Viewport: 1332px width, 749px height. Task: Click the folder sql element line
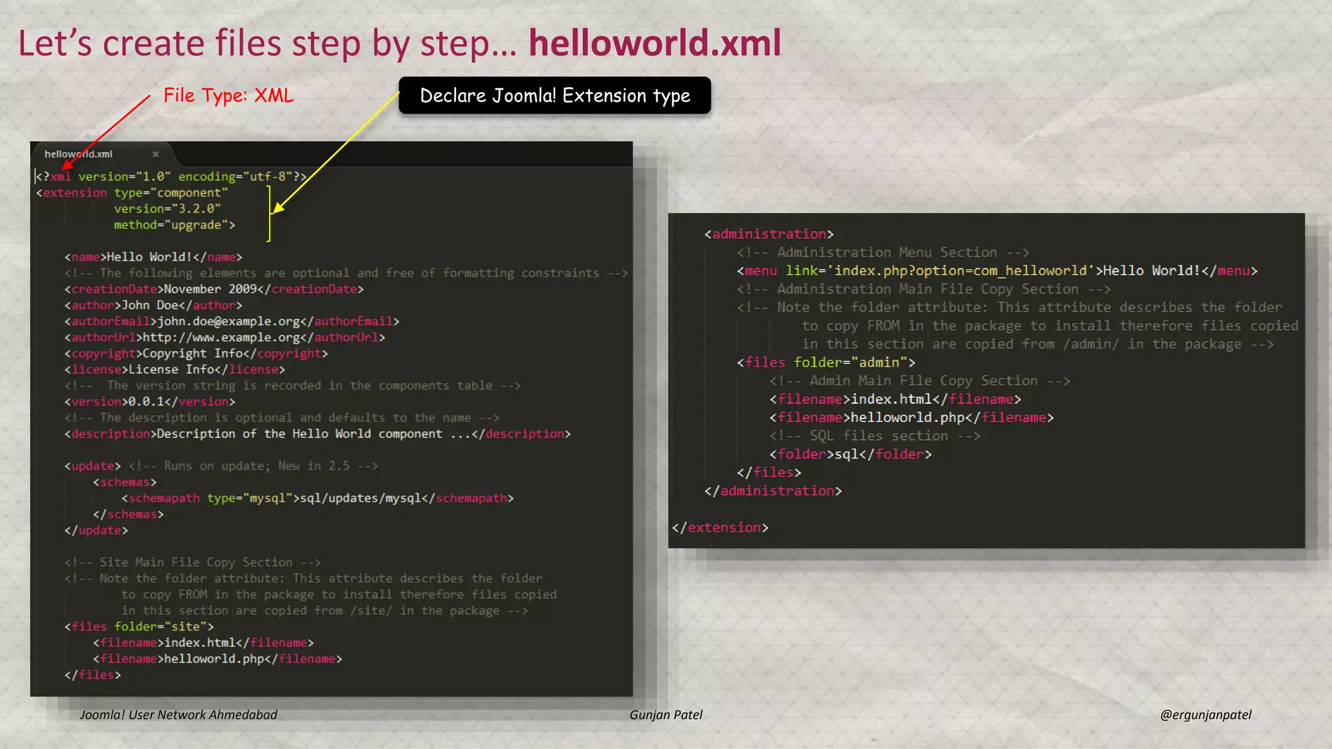point(851,454)
